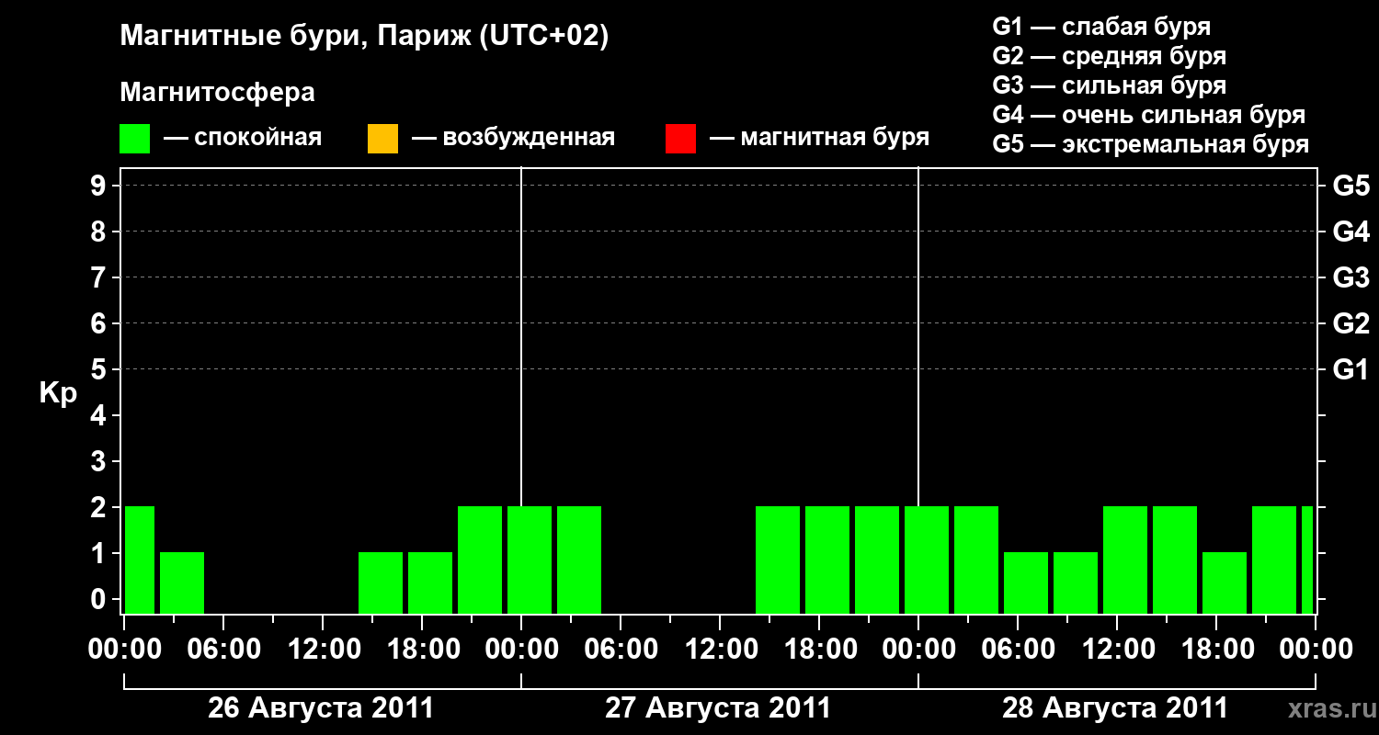Screen dimensions: 1379x735
Task: Click the '— магнитная буря' legend label
Action: click(x=819, y=138)
